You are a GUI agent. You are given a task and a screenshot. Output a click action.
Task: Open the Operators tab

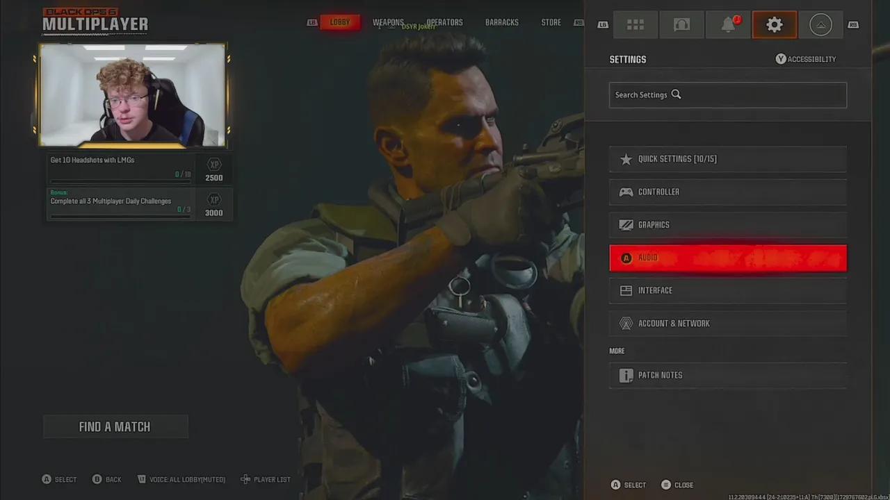tap(444, 22)
